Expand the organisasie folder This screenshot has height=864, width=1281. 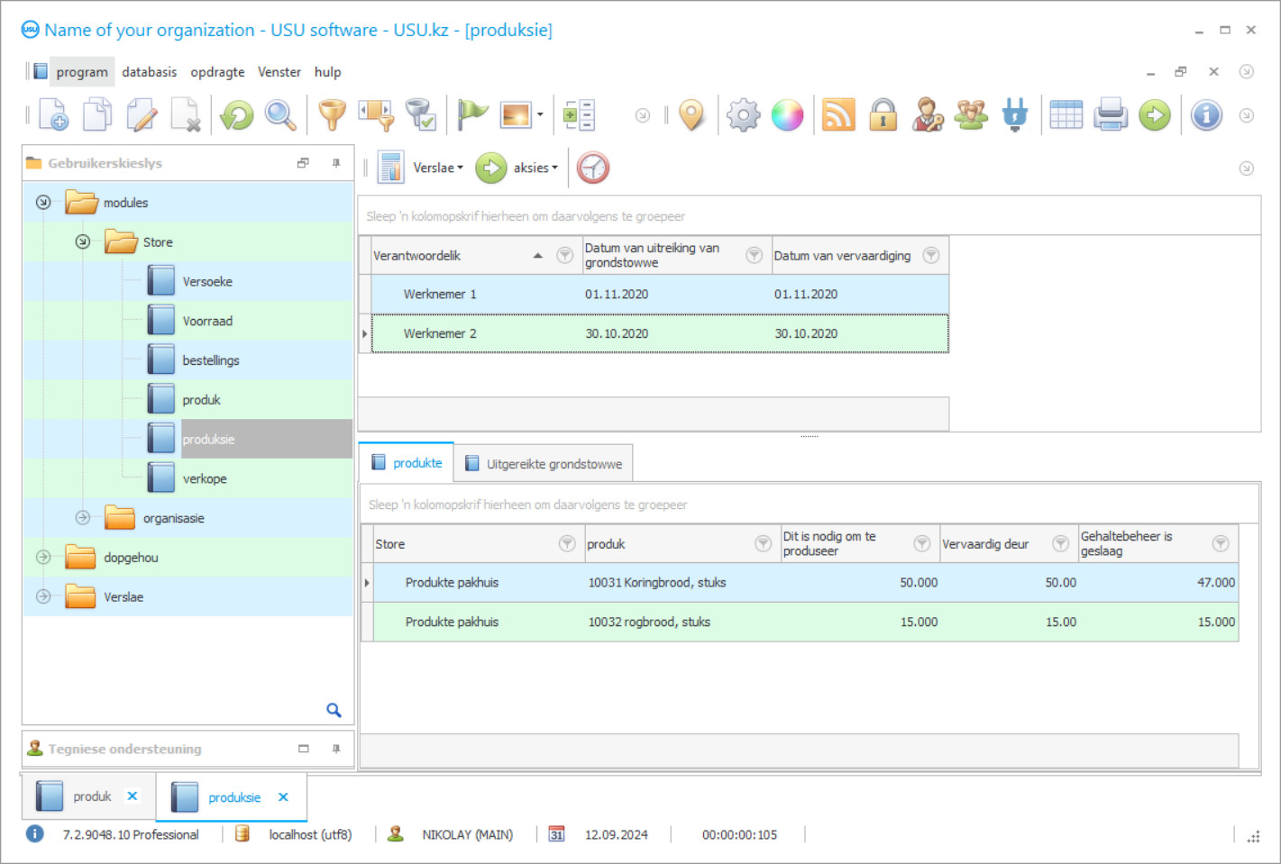(83, 518)
